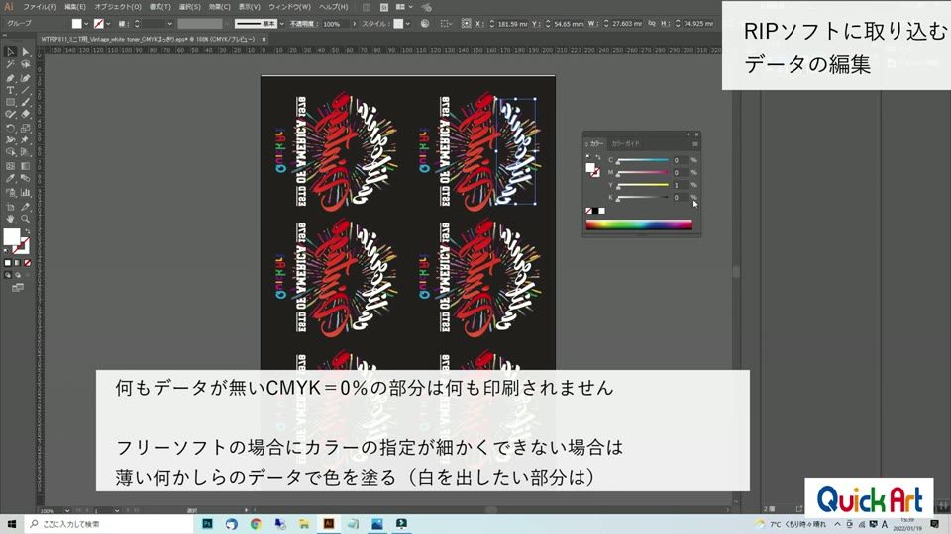Open Change Screen Mode button in toolbox

point(18,288)
